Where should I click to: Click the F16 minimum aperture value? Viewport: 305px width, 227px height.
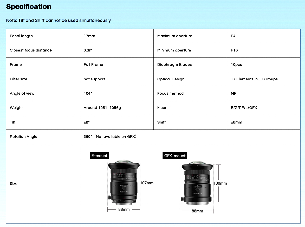click(x=234, y=50)
